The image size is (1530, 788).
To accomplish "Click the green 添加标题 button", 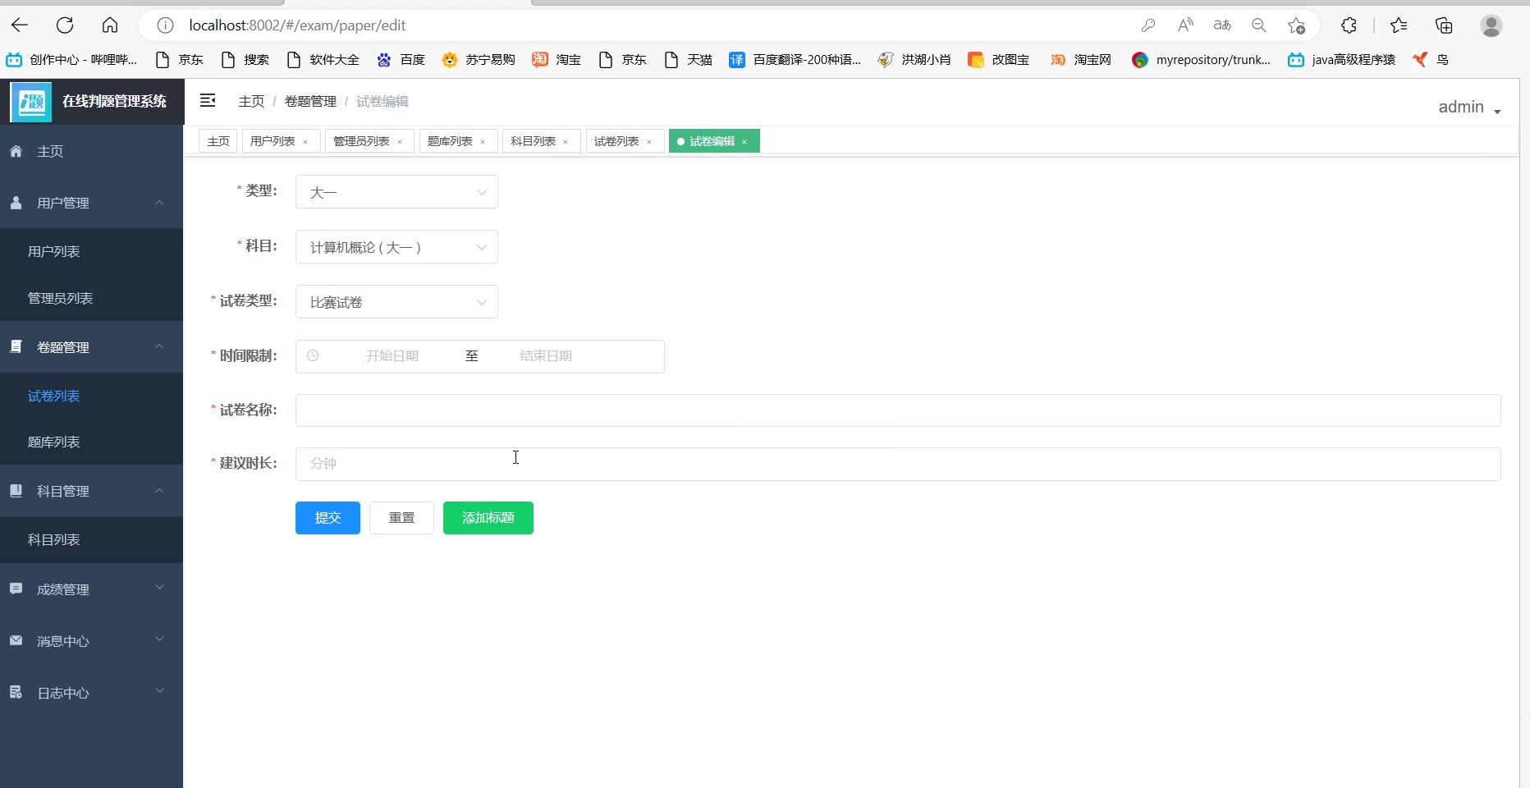I will [488, 518].
